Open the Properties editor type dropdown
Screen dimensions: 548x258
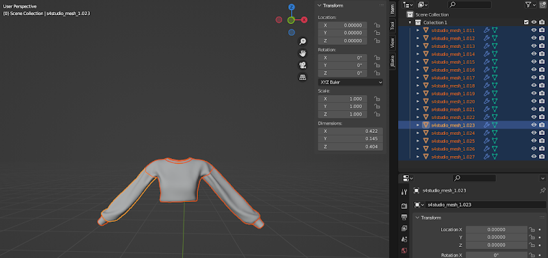tap(408, 178)
